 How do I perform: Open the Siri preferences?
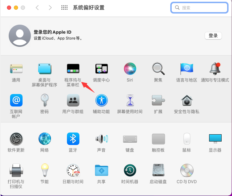130,69
